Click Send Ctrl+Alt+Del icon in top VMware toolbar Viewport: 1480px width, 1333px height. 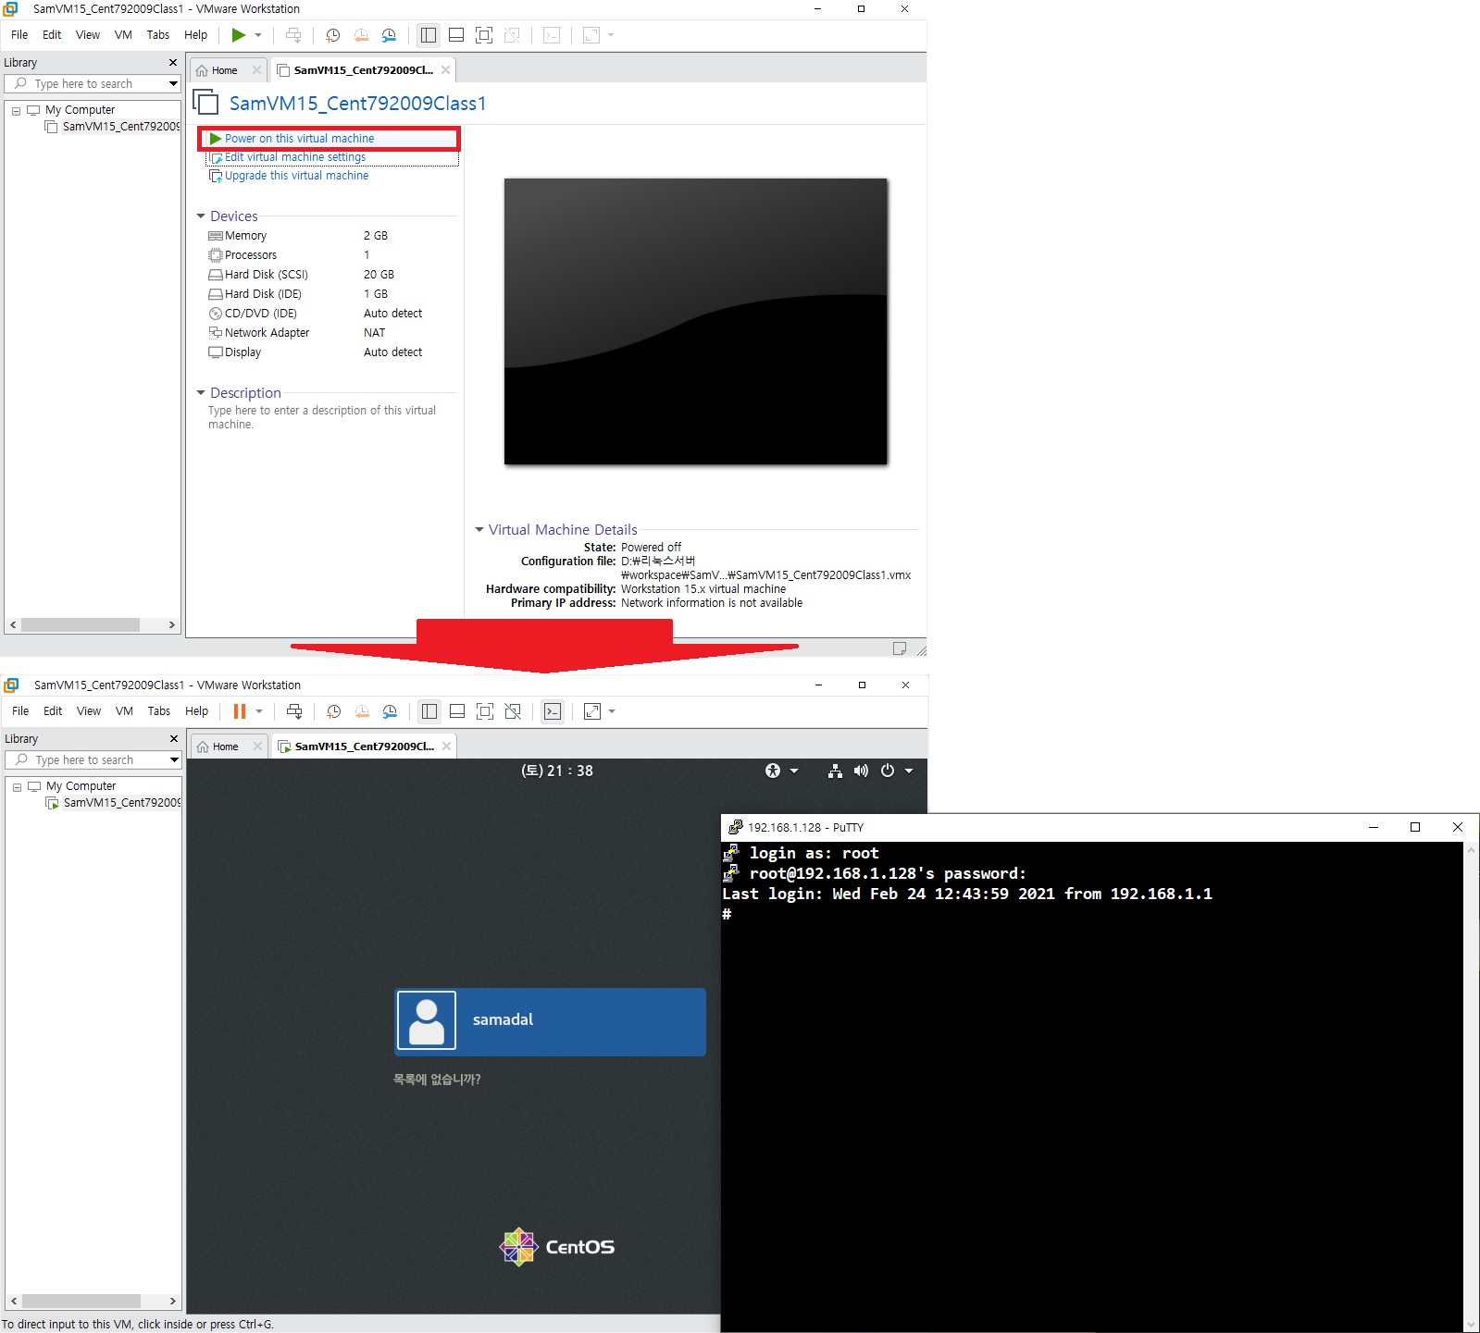pyautogui.click(x=293, y=35)
